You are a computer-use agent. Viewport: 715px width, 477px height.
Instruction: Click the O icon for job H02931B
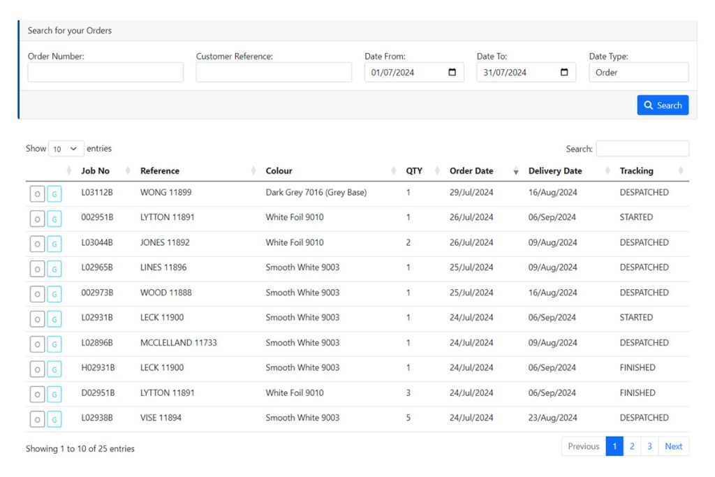tap(38, 369)
